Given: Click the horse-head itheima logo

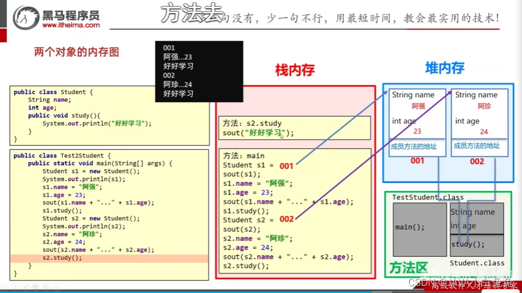Looking at the screenshot, I should click(x=26, y=18).
